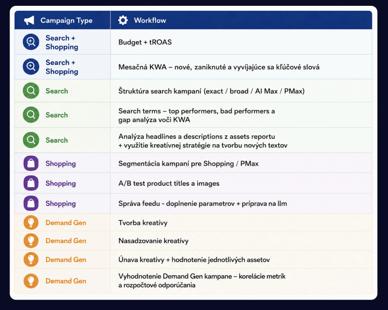Click the A/B test product titles text
This screenshot has width=388, height=310.
[x=169, y=184]
